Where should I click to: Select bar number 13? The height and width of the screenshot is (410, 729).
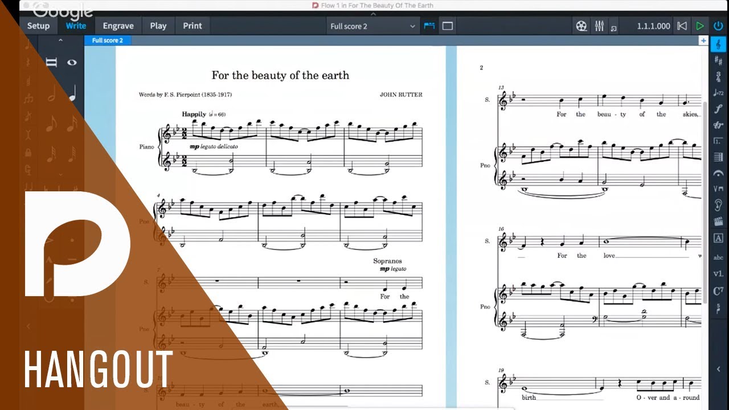(x=501, y=88)
